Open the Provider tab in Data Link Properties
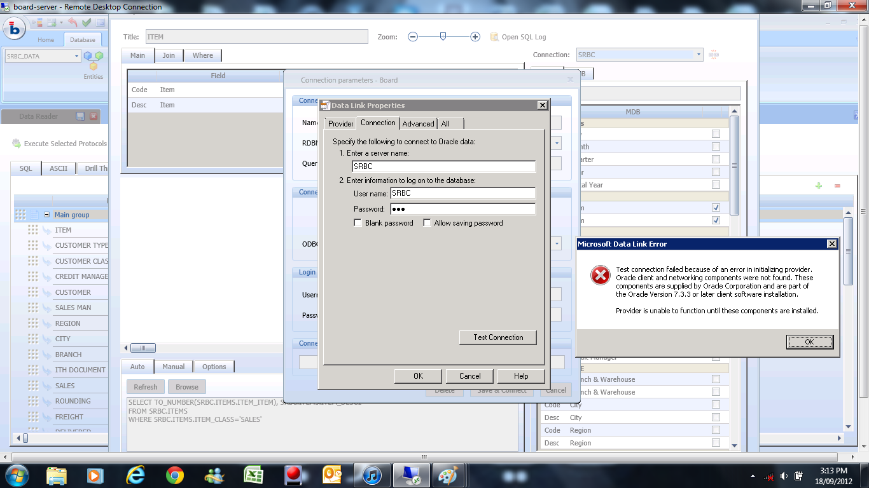869x488 pixels. pos(341,124)
